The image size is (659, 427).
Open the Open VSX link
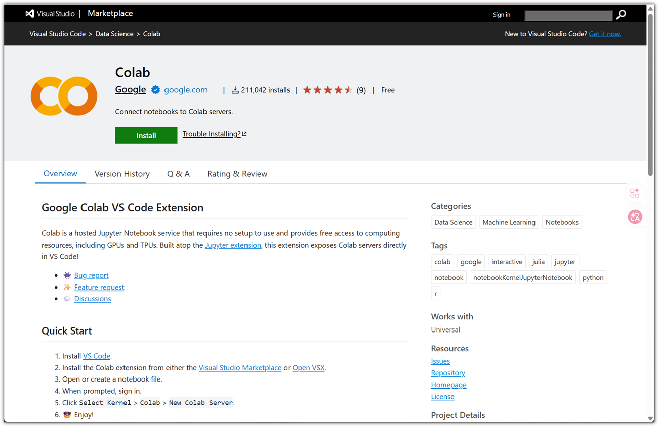click(309, 368)
